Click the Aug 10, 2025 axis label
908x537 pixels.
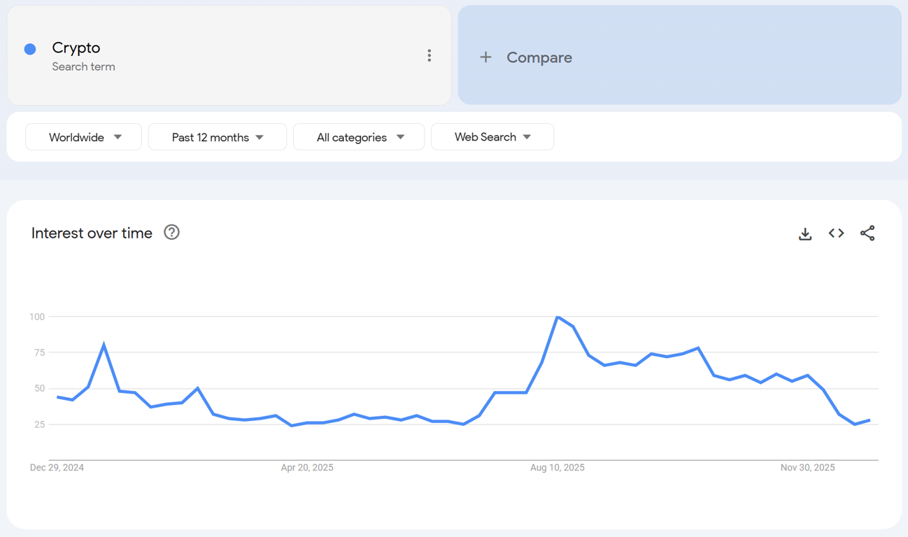(557, 467)
